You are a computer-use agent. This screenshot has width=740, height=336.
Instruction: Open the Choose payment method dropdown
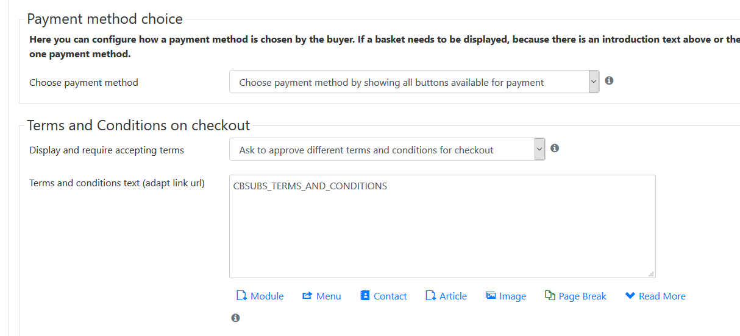pos(414,82)
